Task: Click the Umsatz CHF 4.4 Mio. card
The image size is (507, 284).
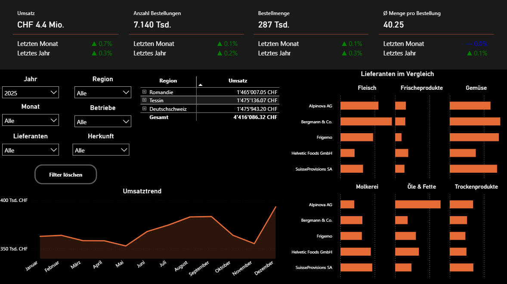Action: coord(41,24)
